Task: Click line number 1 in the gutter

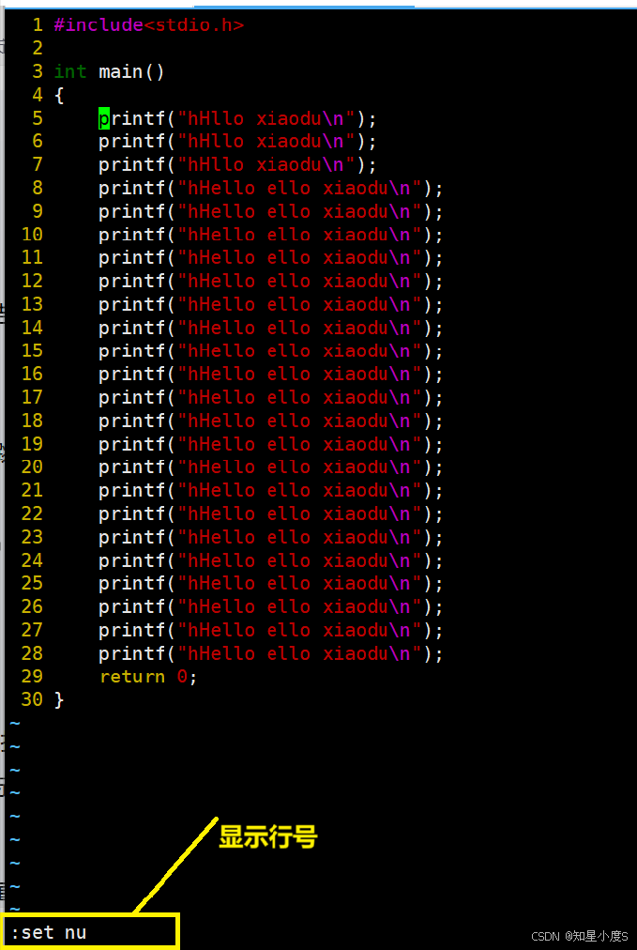Action: tap(38, 24)
